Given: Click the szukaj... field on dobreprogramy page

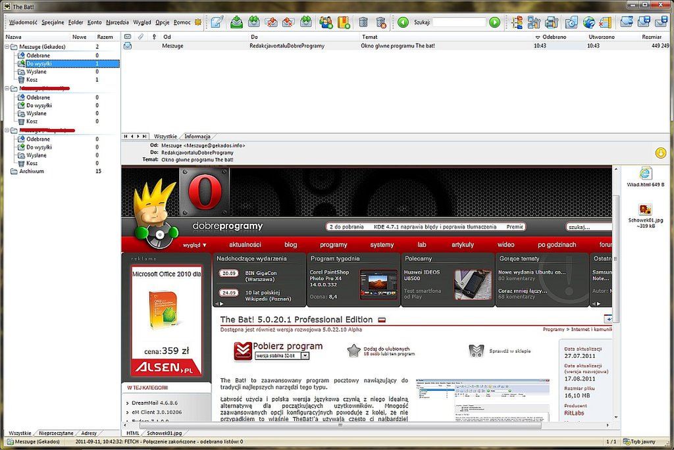Looking at the screenshot, I should [x=589, y=227].
